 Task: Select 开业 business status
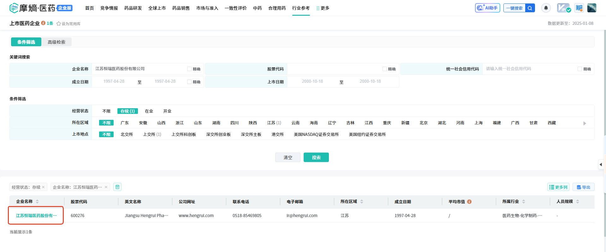[167, 111]
